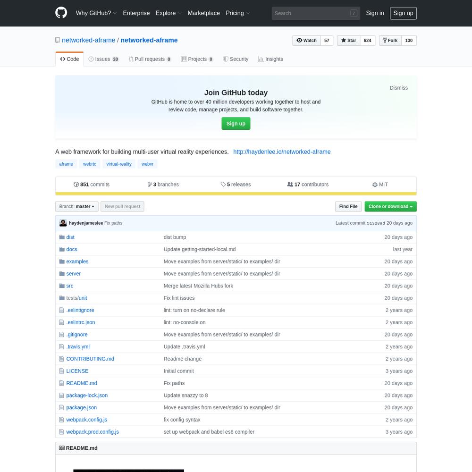This screenshot has width=472, height=472.
Task: Open the haydenlee.io/networked-aframe link
Action: click(x=282, y=152)
